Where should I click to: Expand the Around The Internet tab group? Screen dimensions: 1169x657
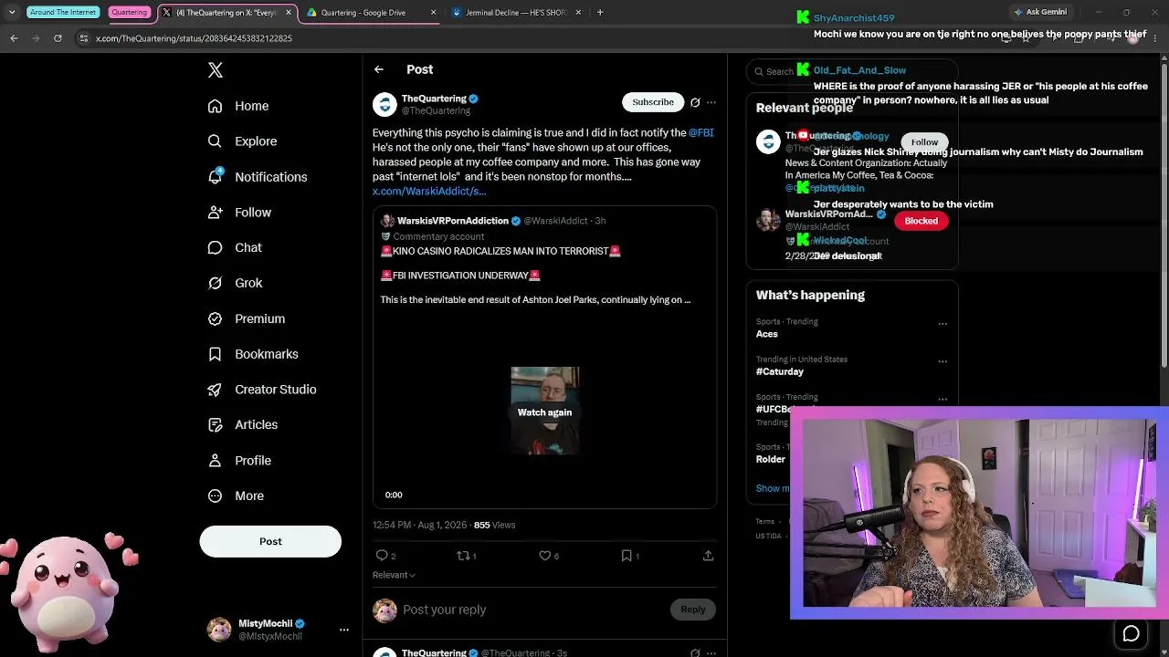[63, 13]
